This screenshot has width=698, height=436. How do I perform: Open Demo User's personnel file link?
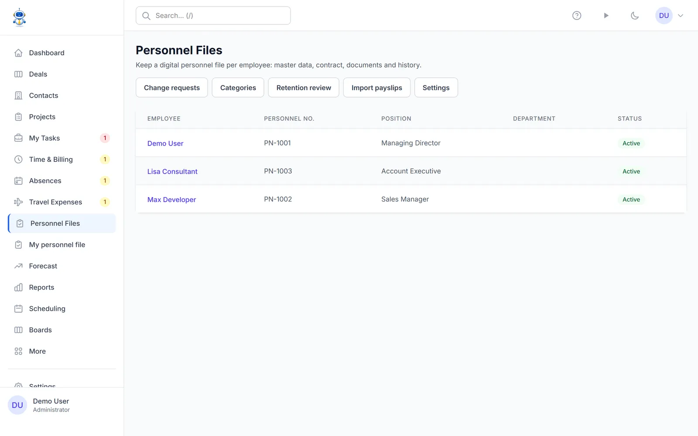[x=165, y=143]
